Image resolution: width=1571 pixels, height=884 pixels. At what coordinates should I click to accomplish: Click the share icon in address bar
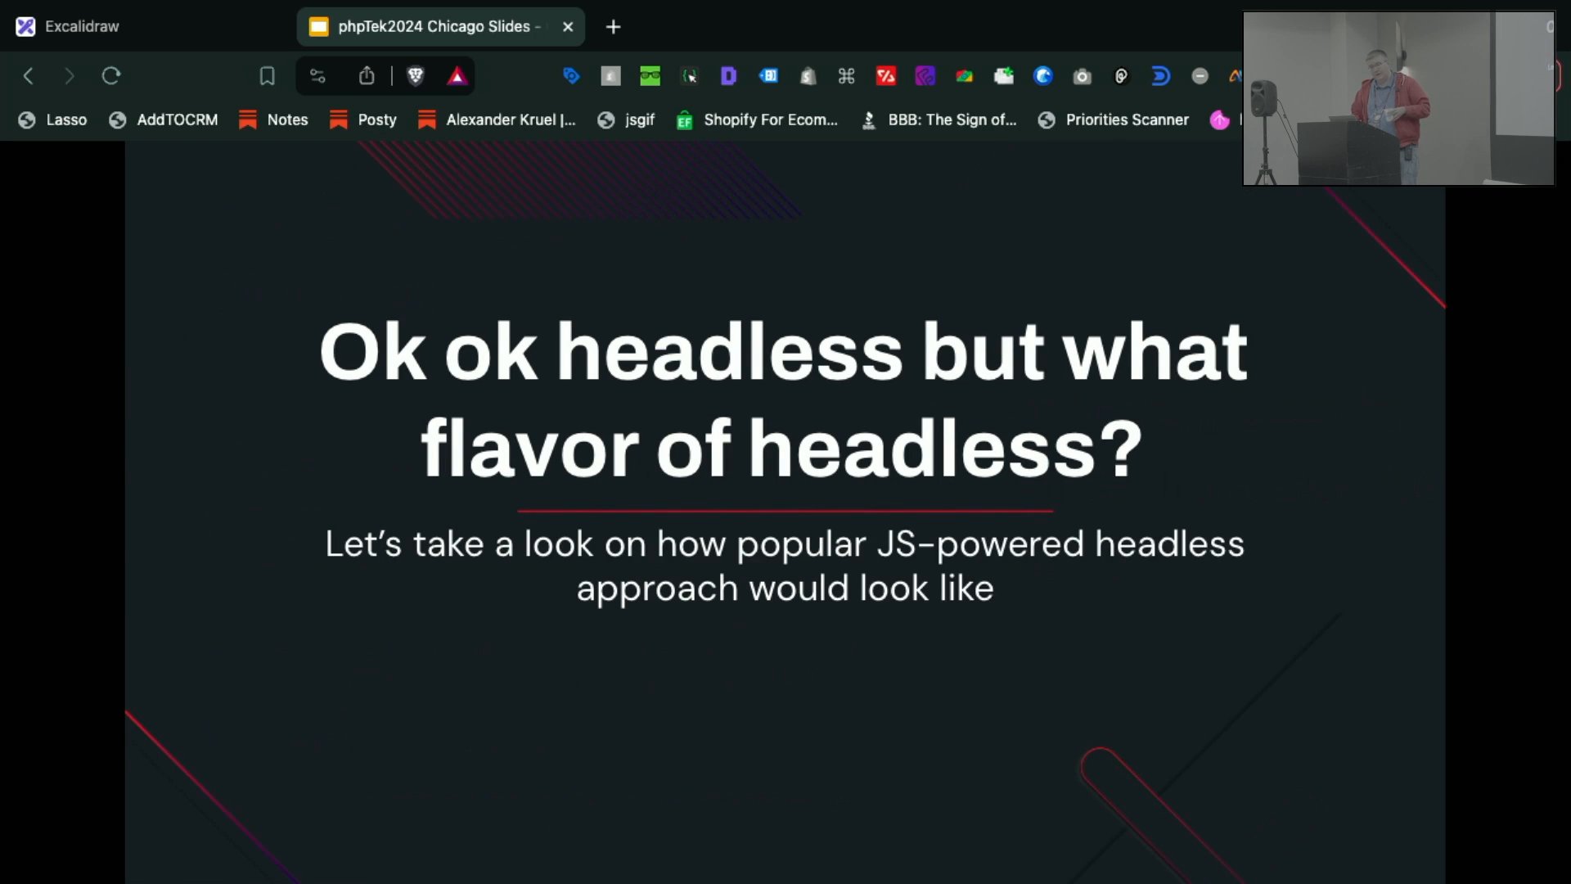click(367, 76)
